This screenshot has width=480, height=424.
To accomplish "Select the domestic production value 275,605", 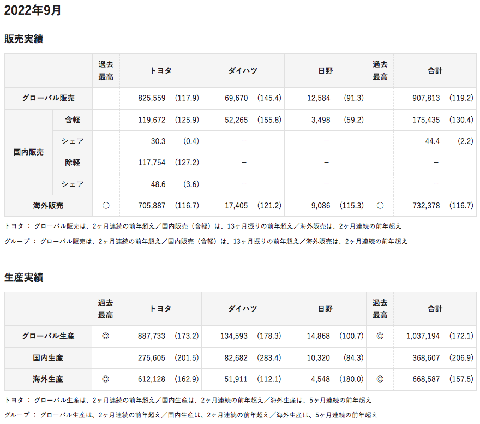I will [x=152, y=358].
